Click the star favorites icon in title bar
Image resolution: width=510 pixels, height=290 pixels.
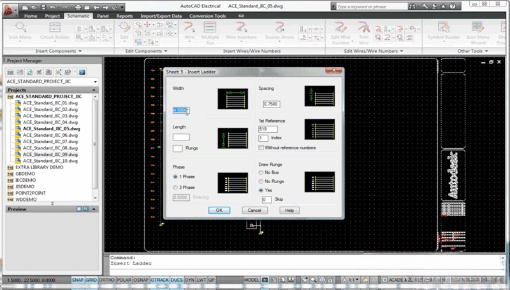point(443,6)
